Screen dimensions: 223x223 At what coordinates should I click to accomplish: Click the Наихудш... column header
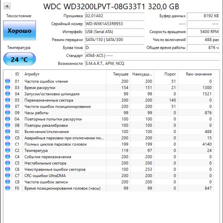(x=142, y=74)
